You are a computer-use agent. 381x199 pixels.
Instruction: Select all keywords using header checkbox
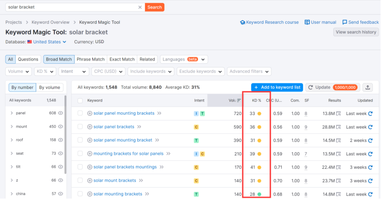click(80, 100)
